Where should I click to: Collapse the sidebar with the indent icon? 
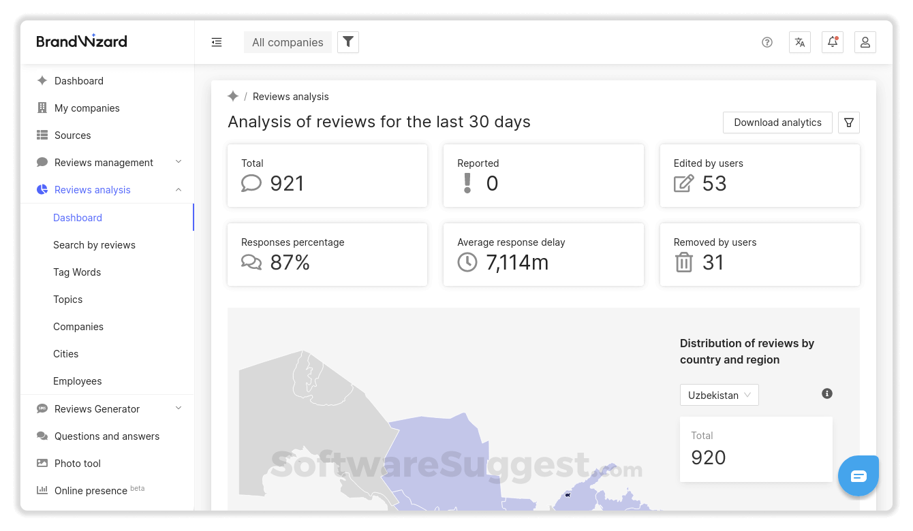217,42
